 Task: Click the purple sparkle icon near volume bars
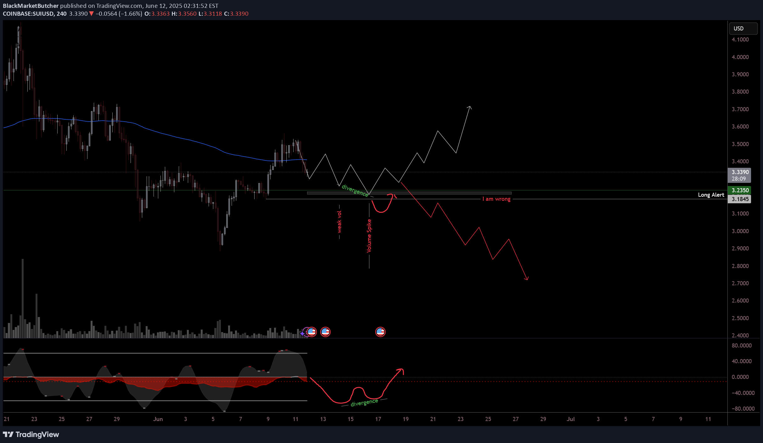tap(303, 333)
